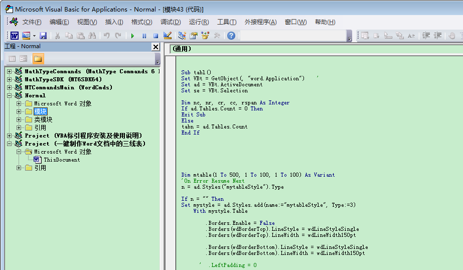
Task: Open the 窗口(W) menu
Action: coord(295,22)
